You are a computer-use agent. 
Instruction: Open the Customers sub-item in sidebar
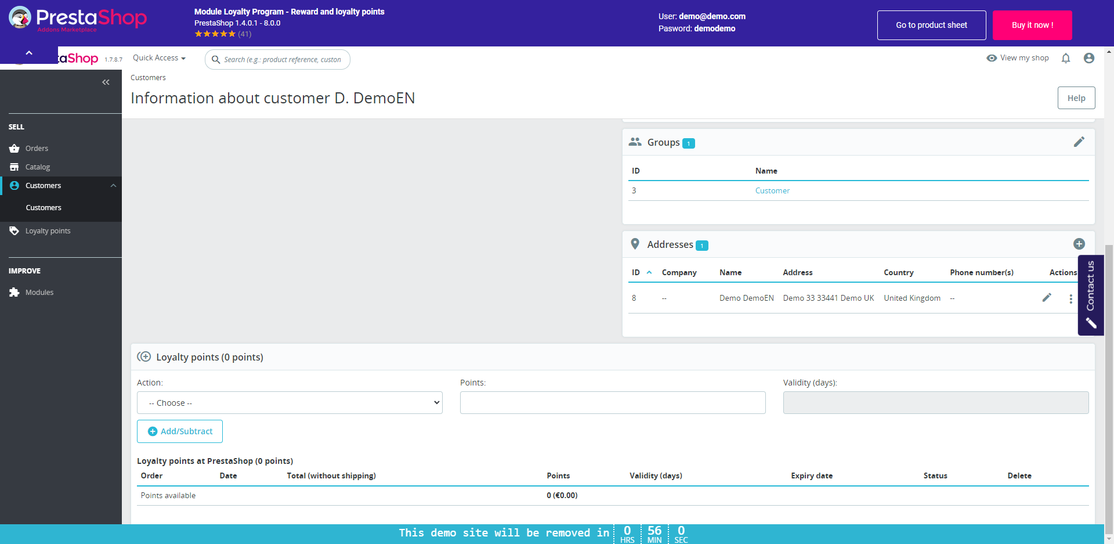44,208
